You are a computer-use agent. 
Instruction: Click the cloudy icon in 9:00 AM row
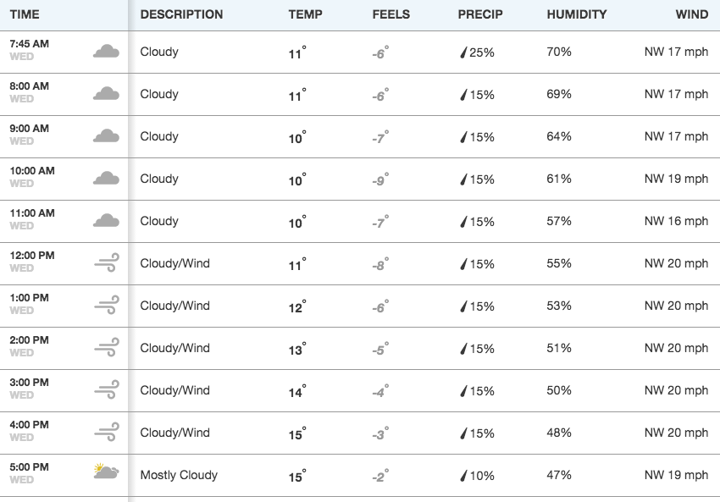click(x=106, y=135)
